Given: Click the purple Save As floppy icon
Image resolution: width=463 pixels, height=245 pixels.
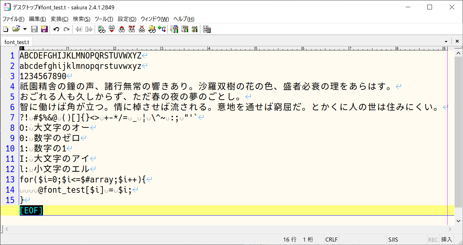Looking at the screenshot, I should 44,29.
